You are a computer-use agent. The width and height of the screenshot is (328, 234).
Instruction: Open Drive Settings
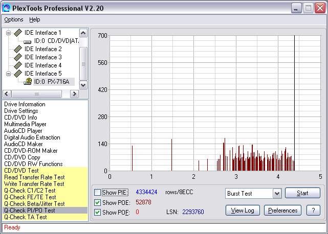[x=21, y=111]
